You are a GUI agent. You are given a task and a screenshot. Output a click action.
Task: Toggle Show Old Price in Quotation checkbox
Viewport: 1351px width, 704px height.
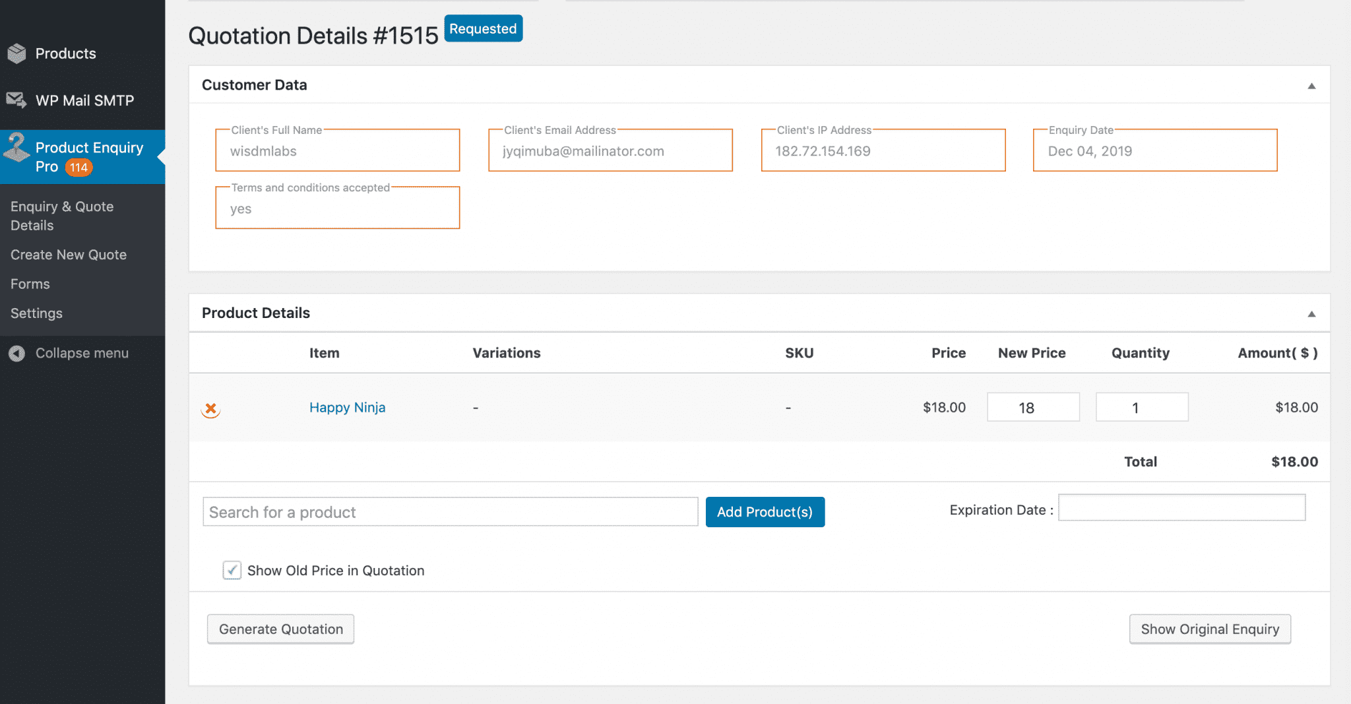(232, 570)
